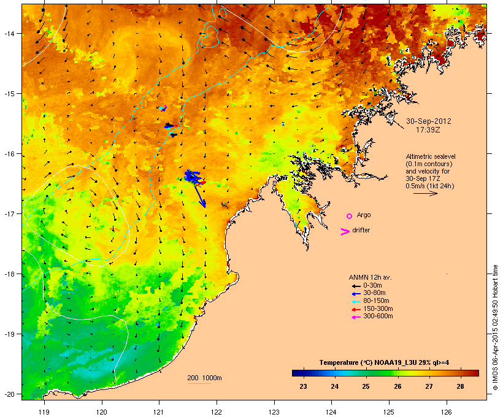
Task: Click longitude axis label 121
Action: (159, 412)
